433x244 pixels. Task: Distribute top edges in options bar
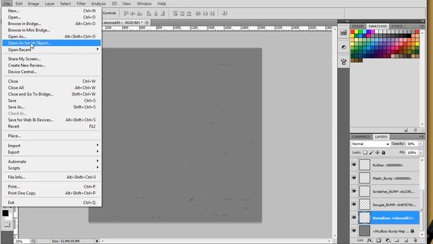click(x=175, y=14)
